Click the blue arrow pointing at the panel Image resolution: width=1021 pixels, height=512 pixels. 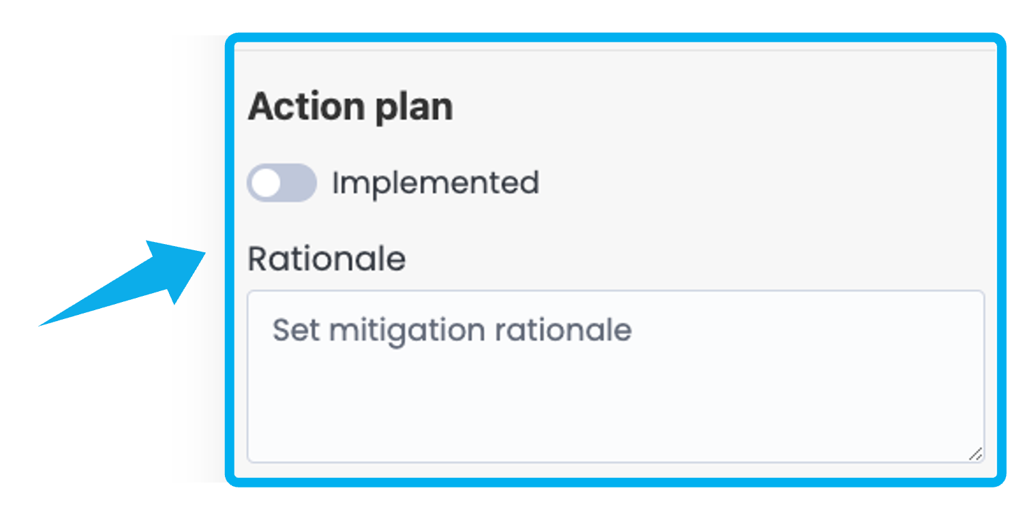pyautogui.click(x=136, y=280)
